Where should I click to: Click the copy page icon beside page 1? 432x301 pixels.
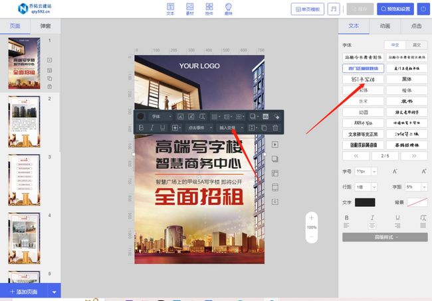pos(50,79)
